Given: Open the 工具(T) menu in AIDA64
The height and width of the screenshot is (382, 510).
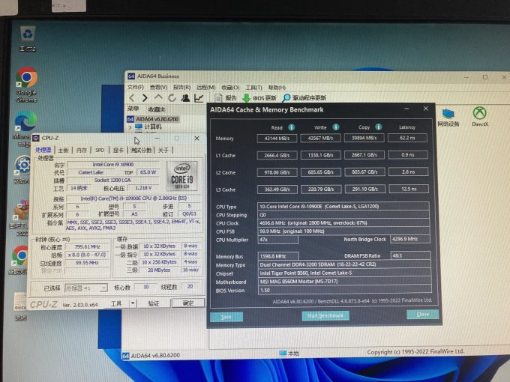Looking at the screenshot, I should click(x=253, y=88).
